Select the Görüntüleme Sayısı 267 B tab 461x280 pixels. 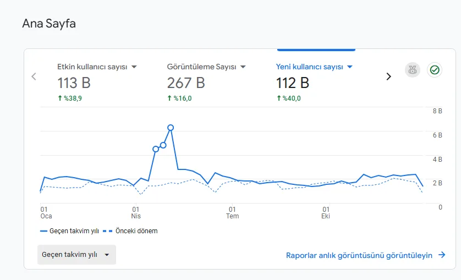[206, 83]
